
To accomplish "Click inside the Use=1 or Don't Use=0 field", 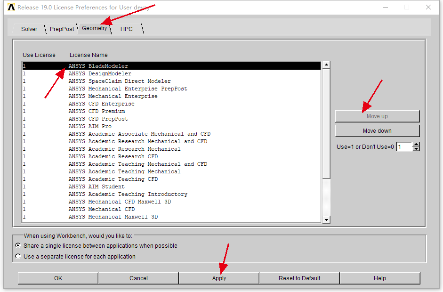I will pyautogui.click(x=403, y=147).
